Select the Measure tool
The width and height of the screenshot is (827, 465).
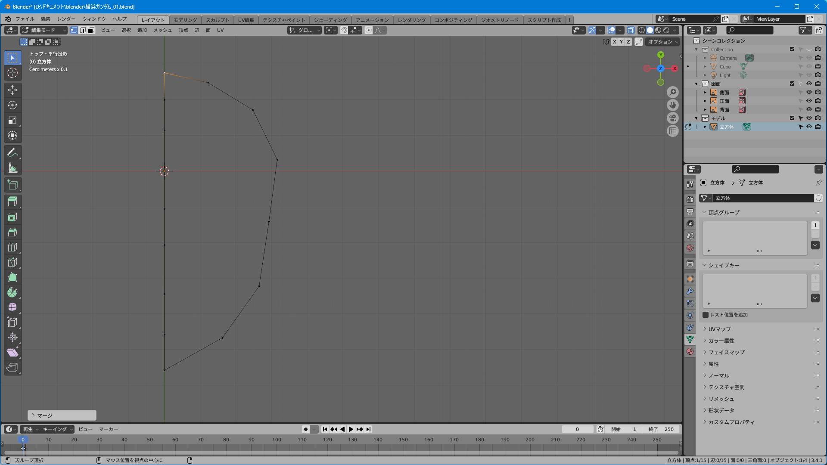pyautogui.click(x=12, y=168)
